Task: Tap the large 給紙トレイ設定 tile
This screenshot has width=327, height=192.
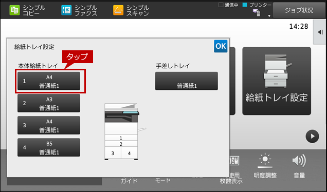Action: click(277, 81)
